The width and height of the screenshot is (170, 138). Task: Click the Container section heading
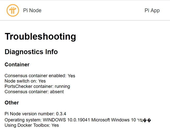tap(17, 65)
